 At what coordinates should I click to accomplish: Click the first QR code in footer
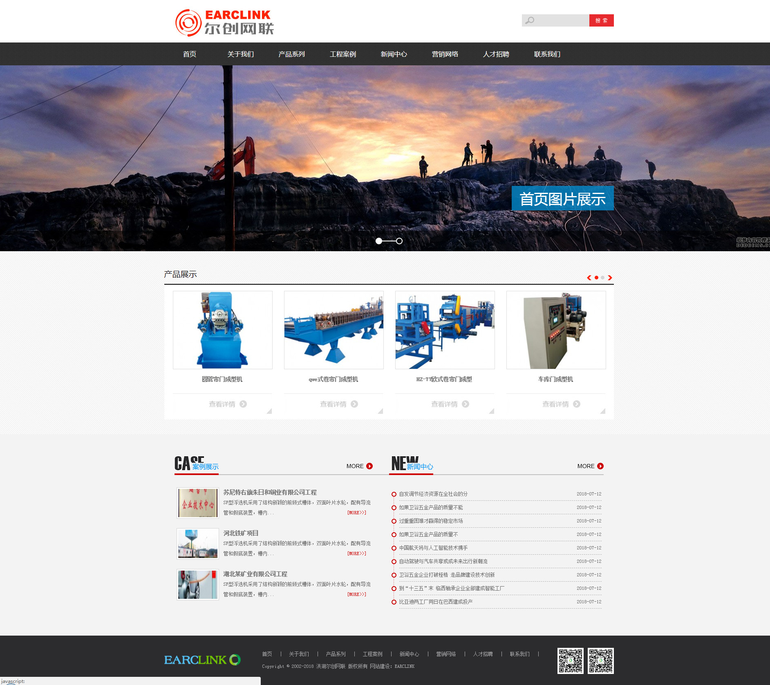click(570, 660)
